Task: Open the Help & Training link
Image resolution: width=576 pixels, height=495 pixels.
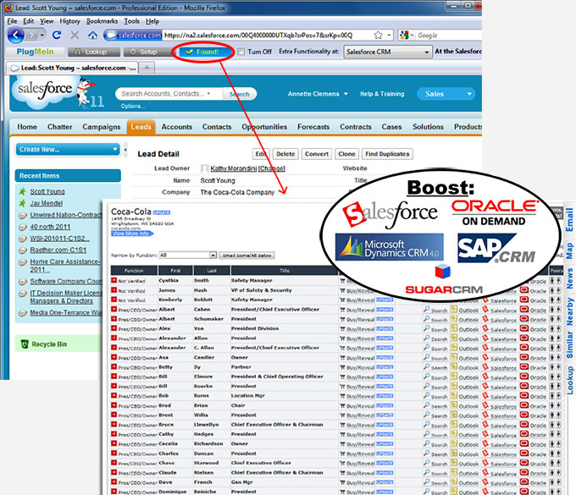Action: (382, 94)
